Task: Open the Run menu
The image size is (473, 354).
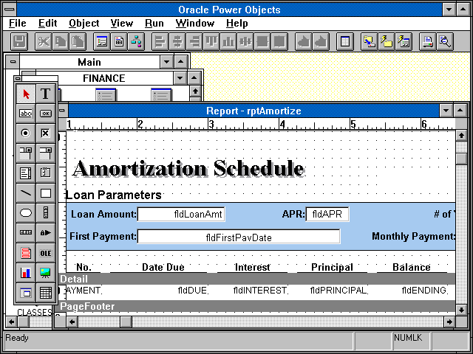Action: click(154, 24)
